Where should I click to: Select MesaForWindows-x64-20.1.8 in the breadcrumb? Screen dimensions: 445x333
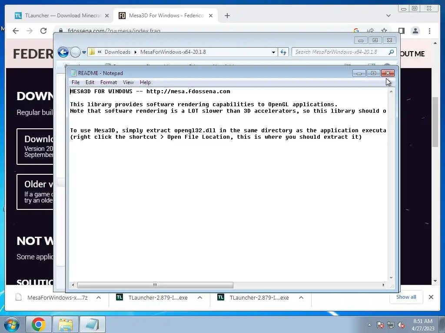point(173,52)
